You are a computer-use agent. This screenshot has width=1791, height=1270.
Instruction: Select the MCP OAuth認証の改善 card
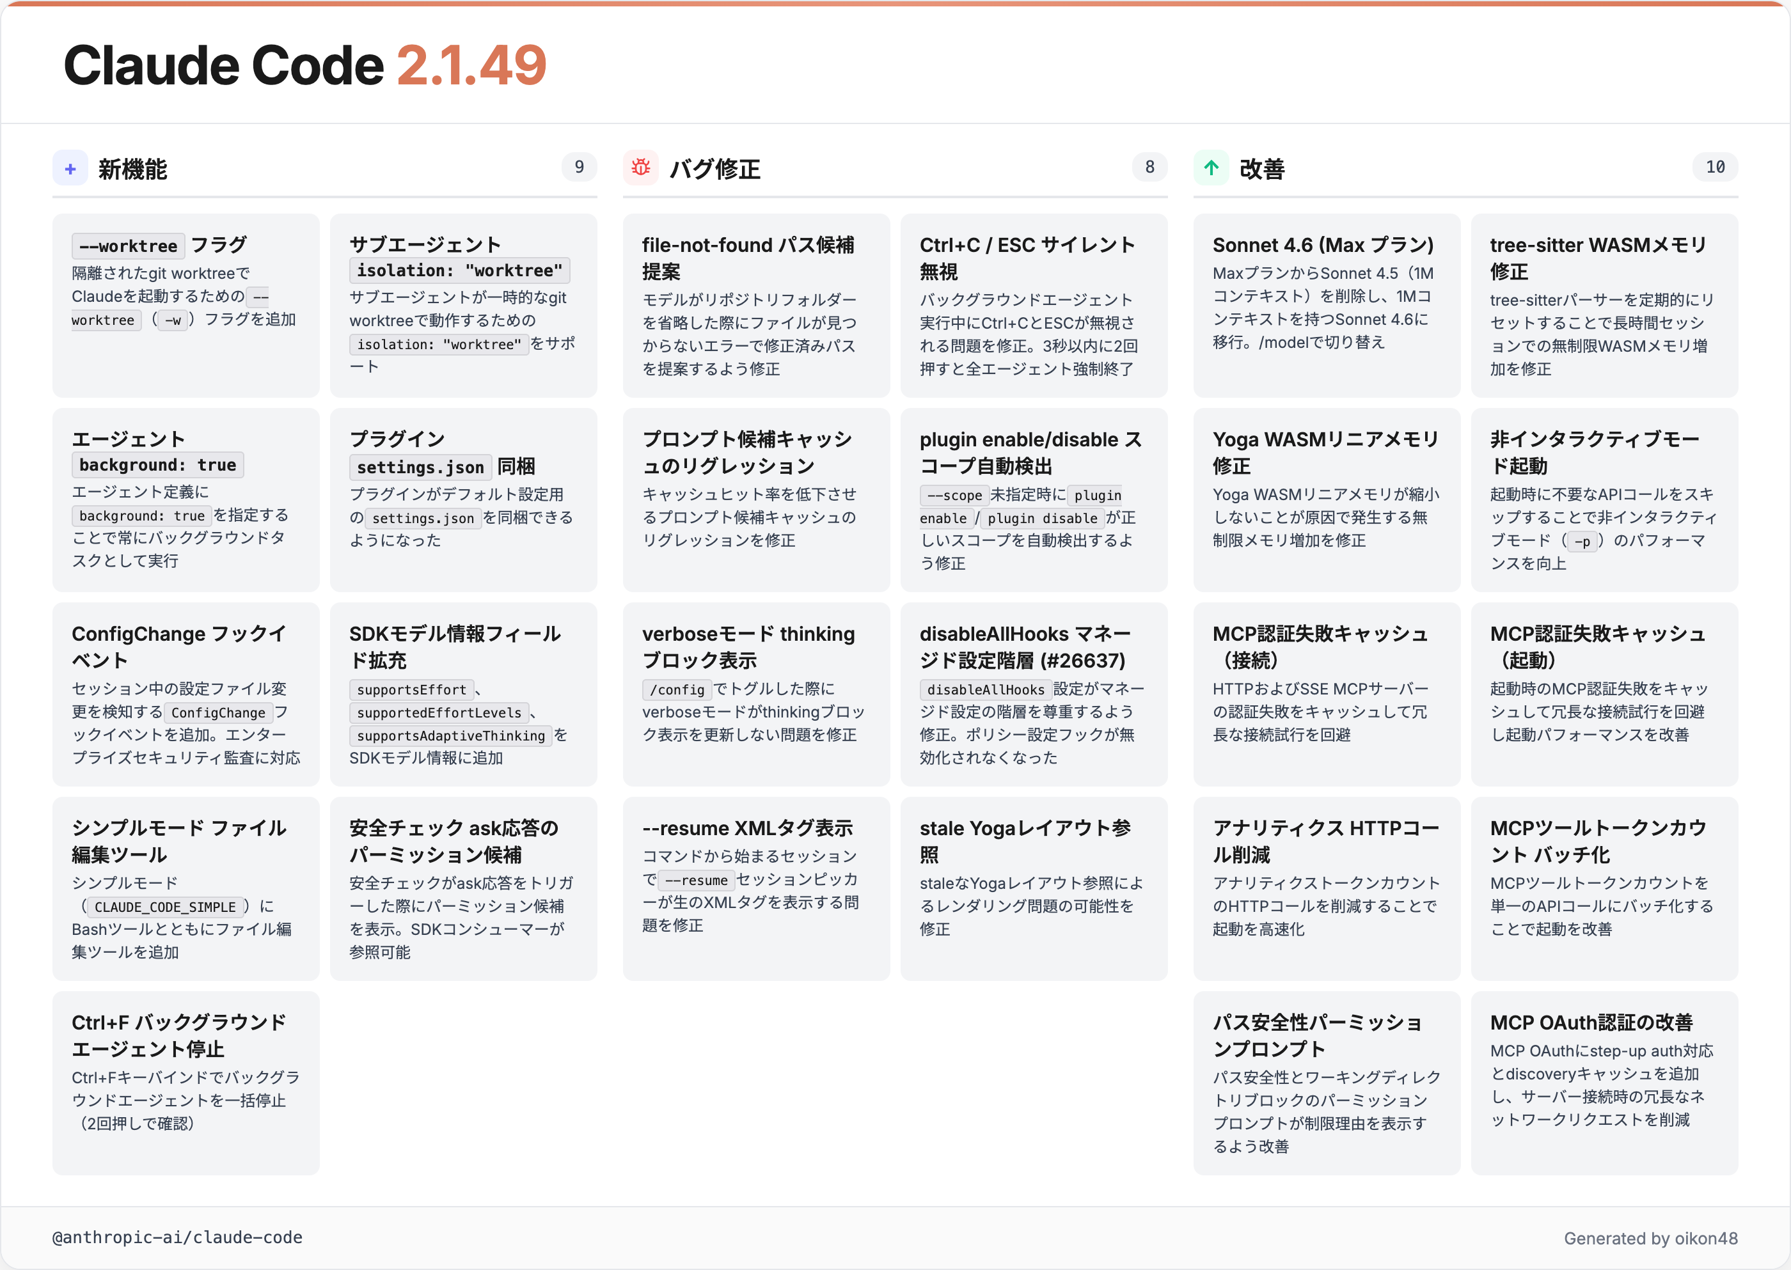[x=1604, y=1083]
